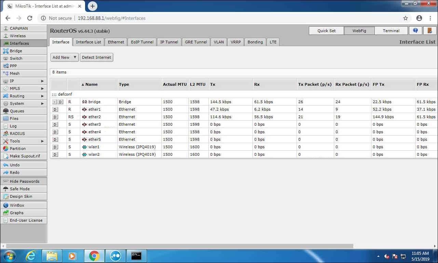Open the Queues page
Viewport: 438px width, 263px height.
coord(24,111)
